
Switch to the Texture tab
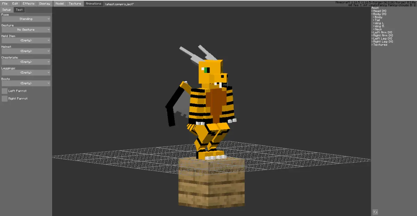click(75, 3)
